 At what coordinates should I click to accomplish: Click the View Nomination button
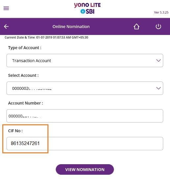pos(85,169)
